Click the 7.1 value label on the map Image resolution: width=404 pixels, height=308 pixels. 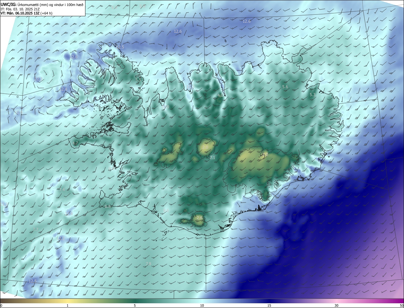tap(212, 157)
